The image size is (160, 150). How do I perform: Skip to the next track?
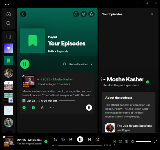[89, 139]
